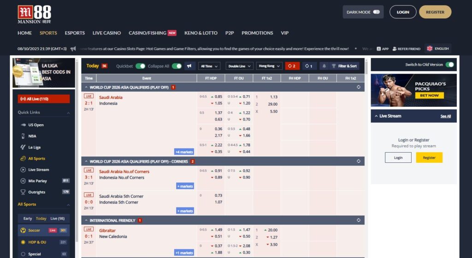
Task: Click the All Live (110) button
Action: 44,99
